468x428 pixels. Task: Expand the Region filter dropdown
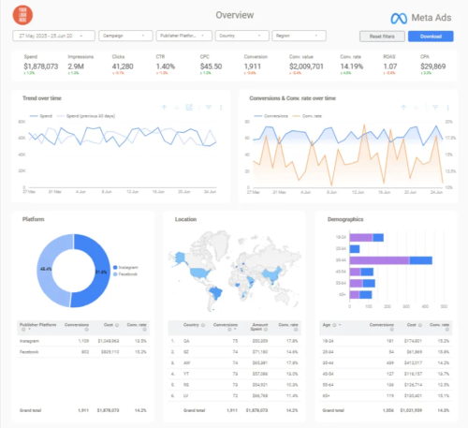click(299, 36)
